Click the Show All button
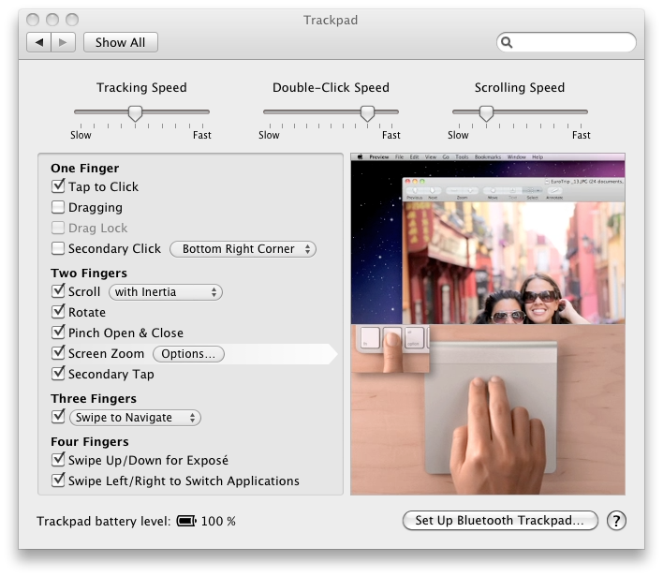Image resolution: width=663 pixels, height=577 pixels. point(120,42)
